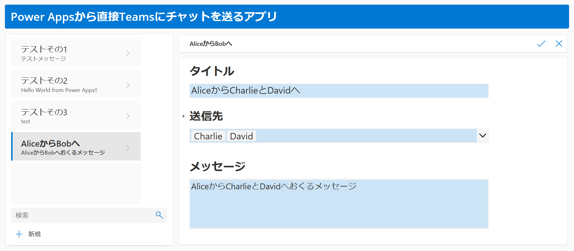Click the X cancel icon in form header
The height and width of the screenshot is (251, 574).
pyautogui.click(x=559, y=44)
